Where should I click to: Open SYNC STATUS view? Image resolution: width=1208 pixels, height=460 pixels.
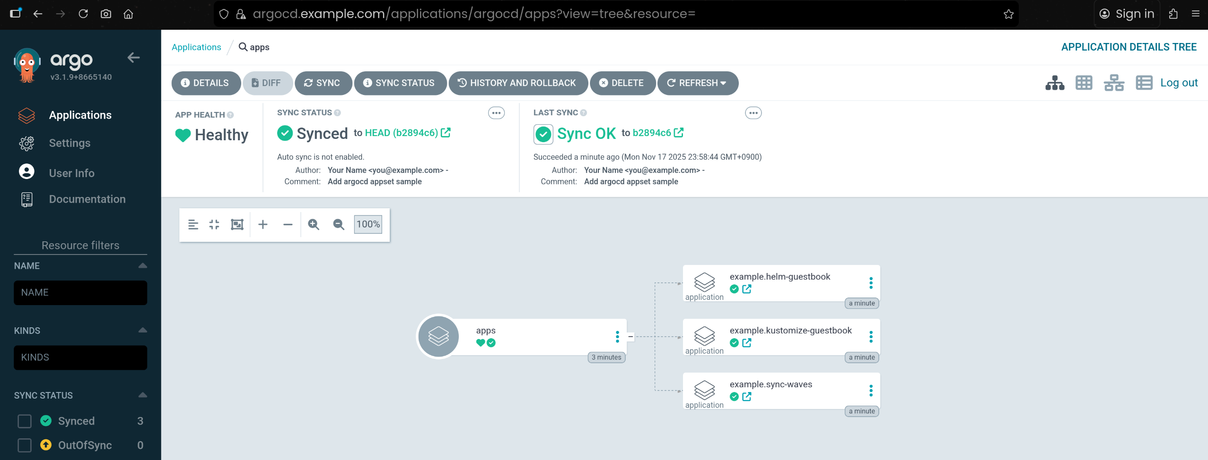pos(400,83)
